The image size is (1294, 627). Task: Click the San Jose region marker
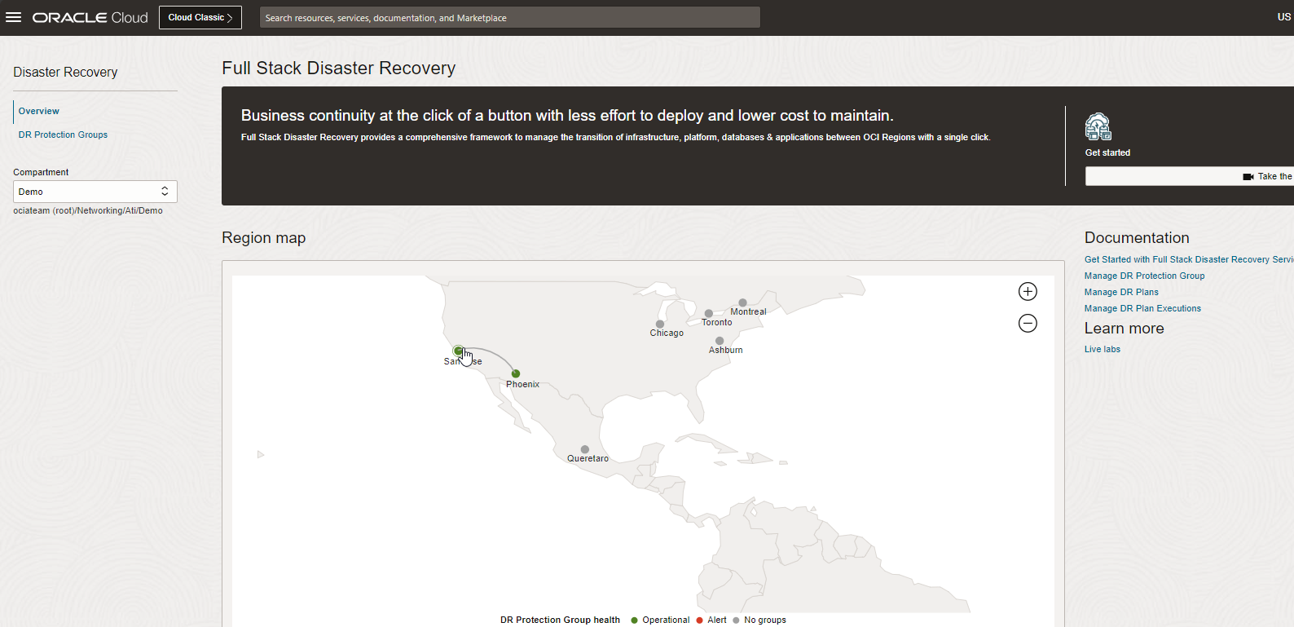[x=458, y=351]
